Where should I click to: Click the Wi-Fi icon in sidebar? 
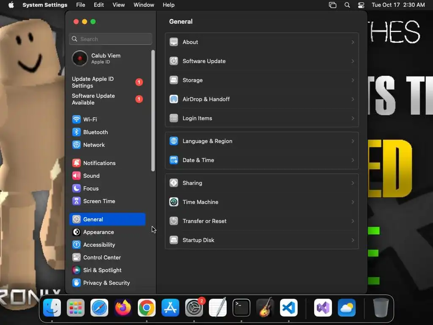[x=77, y=119]
